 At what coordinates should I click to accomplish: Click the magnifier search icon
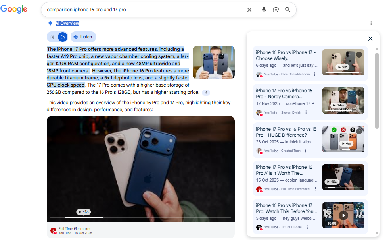[x=288, y=10]
